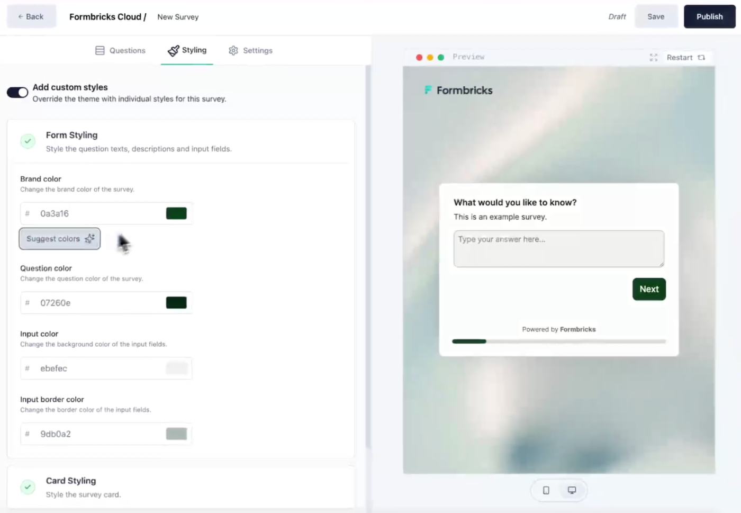Click the styling panel vertical scrollbar

pos(368,257)
